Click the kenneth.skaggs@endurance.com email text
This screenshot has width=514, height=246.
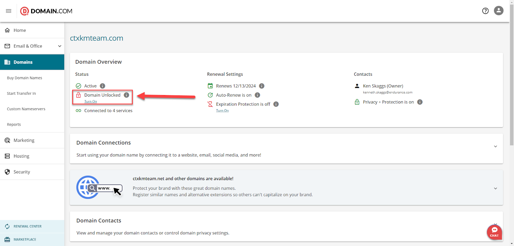(388, 92)
